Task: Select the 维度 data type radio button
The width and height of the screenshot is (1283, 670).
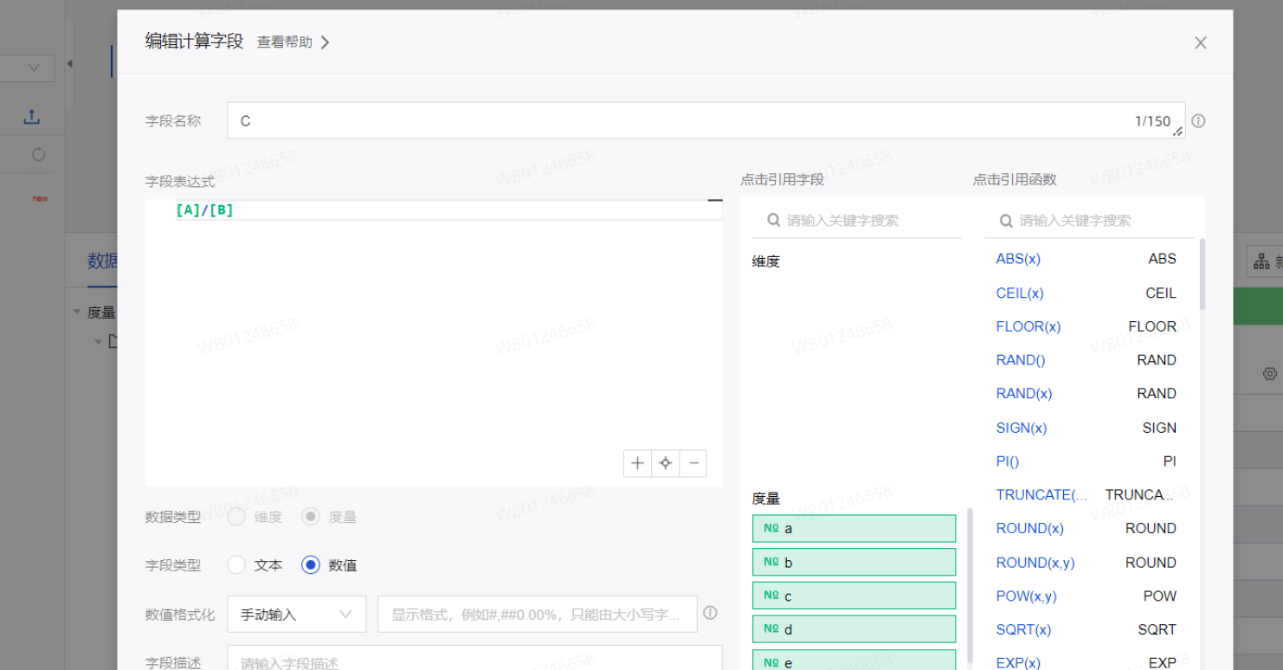Action: [x=236, y=517]
